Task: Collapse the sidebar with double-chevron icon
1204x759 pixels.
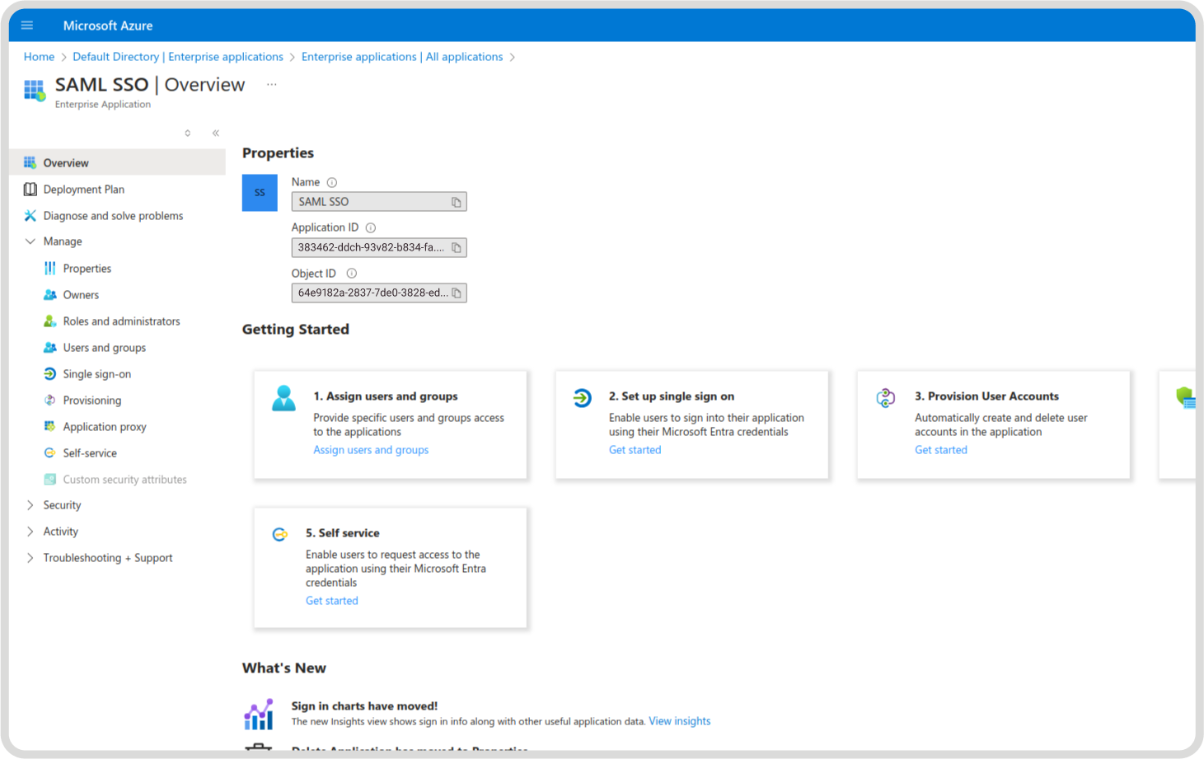Action: pos(216,134)
